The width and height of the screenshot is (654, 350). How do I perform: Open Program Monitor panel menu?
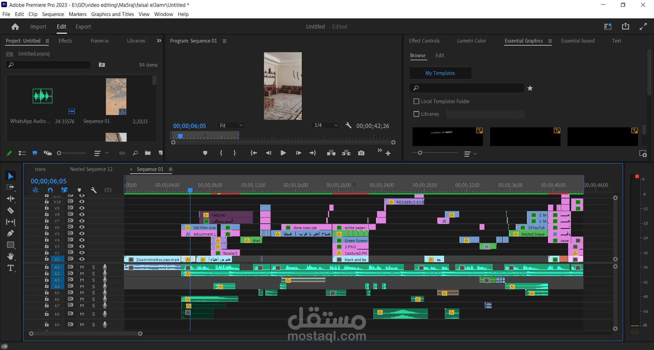[x=224, y=41]
